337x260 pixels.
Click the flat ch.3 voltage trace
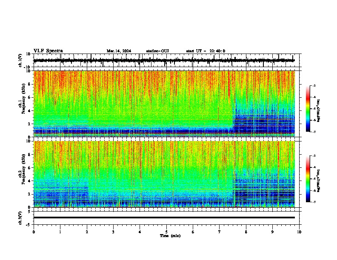point(164,218)
